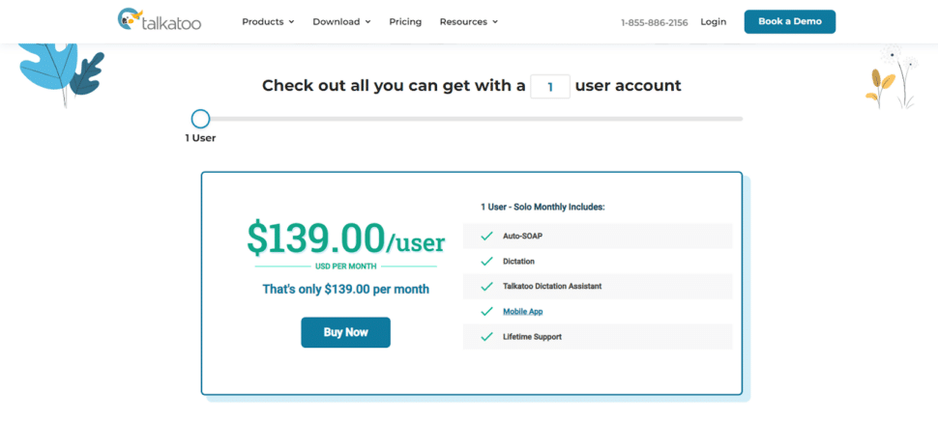Click checkmark next to Talkatoo Dictation Assistant

pyautogui.click(x=486, y=287)
